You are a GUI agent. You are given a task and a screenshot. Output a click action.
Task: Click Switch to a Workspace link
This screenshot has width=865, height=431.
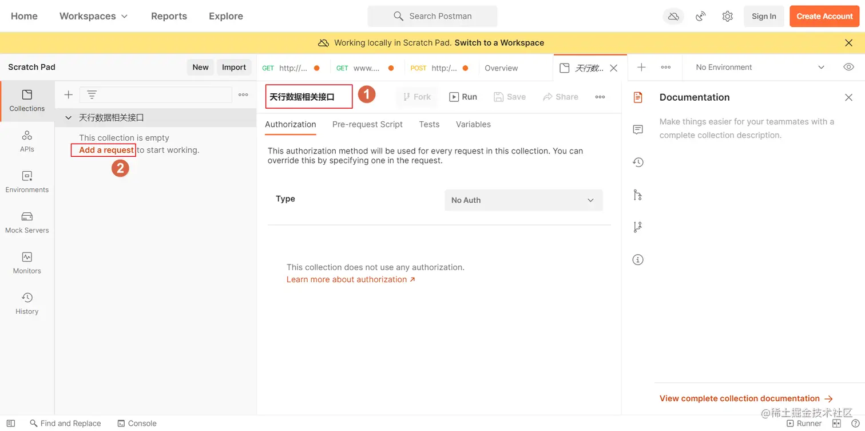pyautogui.click(x=499, y=43)
